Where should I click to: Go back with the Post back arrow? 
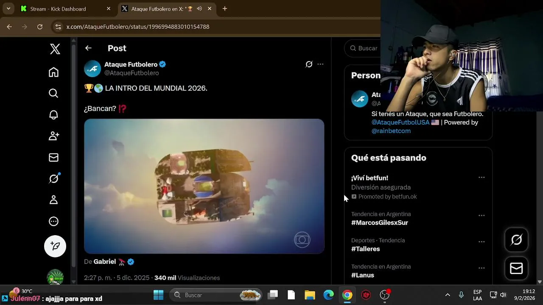[88, 48]
